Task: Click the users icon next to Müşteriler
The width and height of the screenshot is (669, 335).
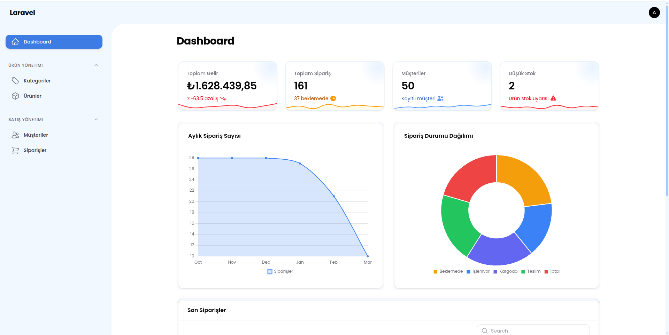Action: point(15,135)
